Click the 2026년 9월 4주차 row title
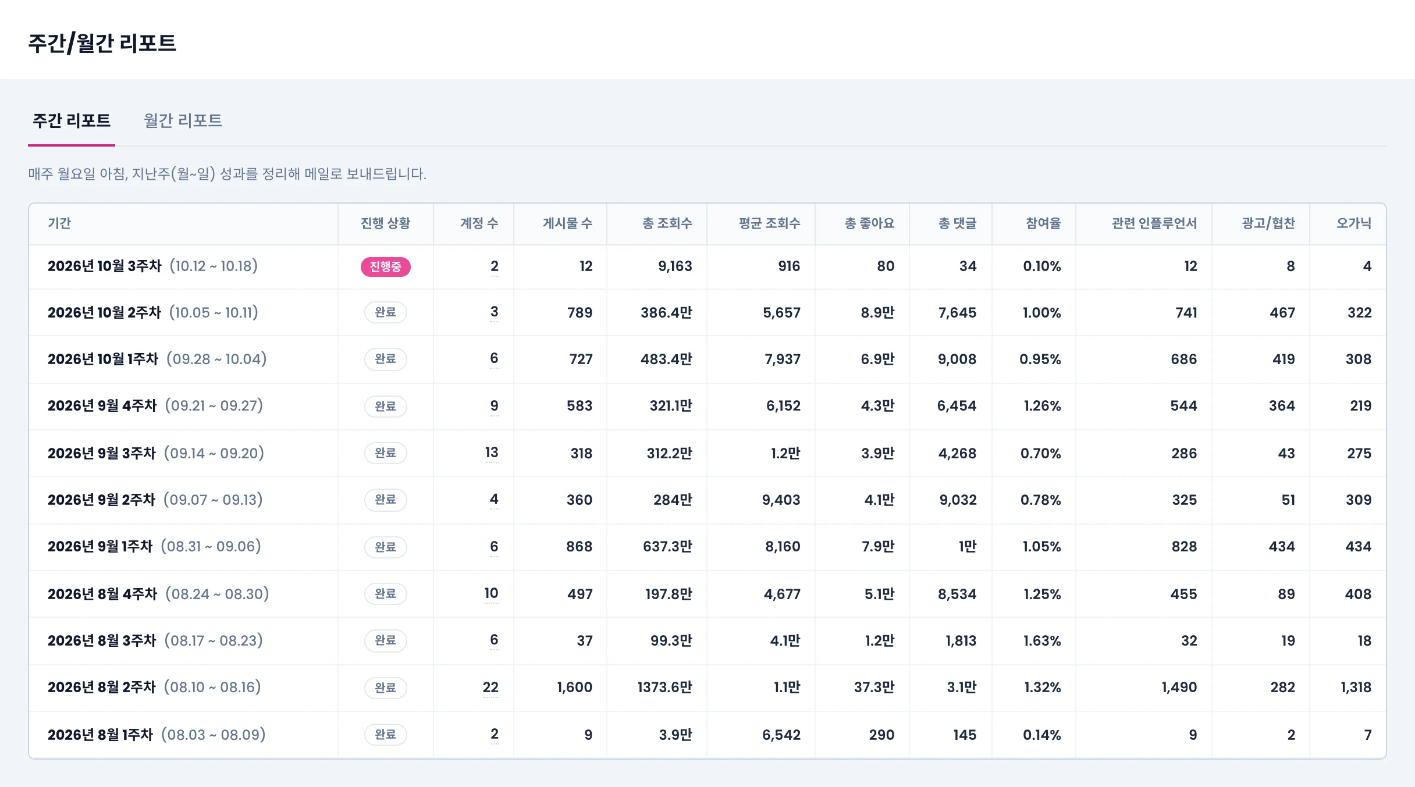The image size is (1415, 787). pyautogui.click(x=102, y=406)
